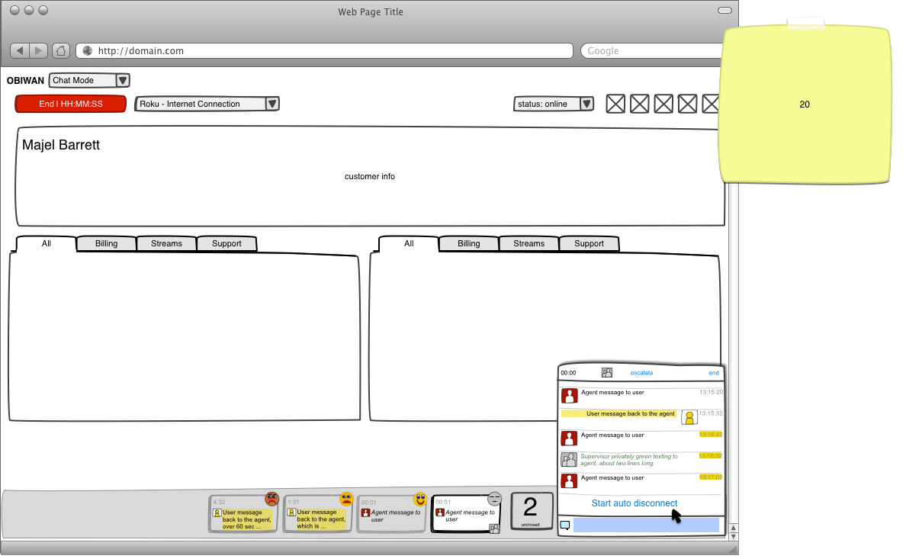This screenshot has height=559, width=906.
Task: Click the yellow user avatar on the 4:32 card
Action: point(217,512)
